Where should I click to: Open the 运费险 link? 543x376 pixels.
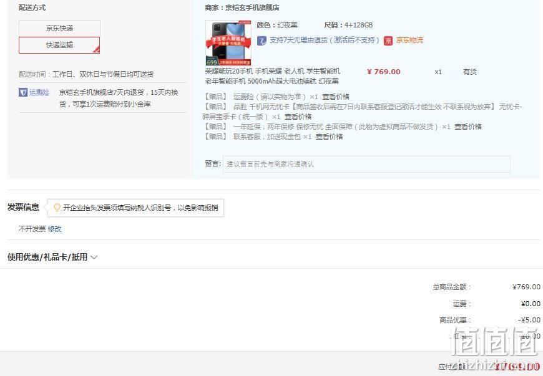pyautogui.click(x=39, y=92)
